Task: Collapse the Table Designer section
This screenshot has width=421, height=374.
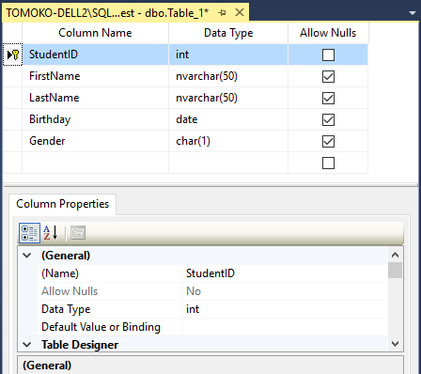Action: point(27,345)
